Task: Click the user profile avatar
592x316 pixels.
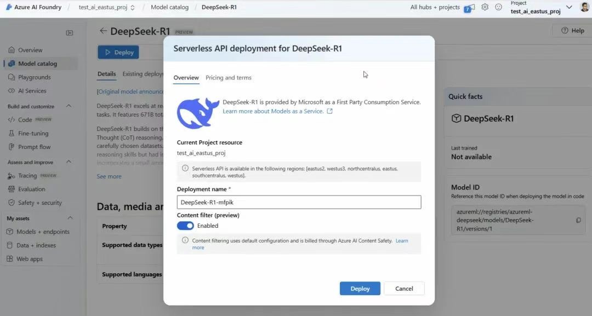Action: [584, 7]
